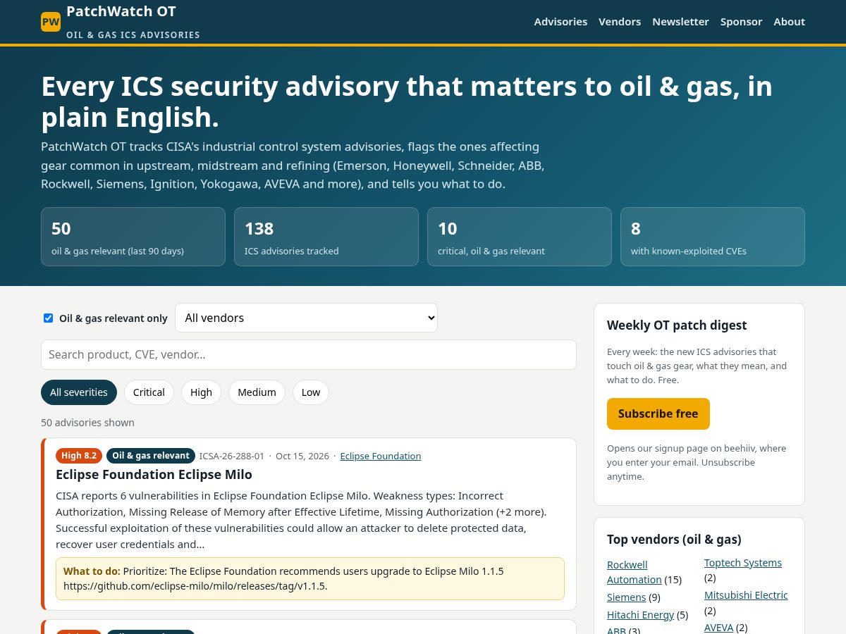Click the 138 ICS advisories tracked card

tap(326, 237)
